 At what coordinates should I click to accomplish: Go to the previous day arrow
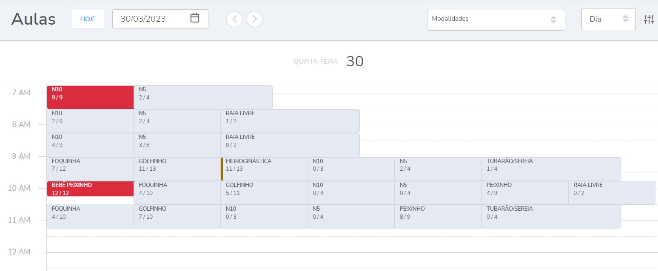[x=234, y=19]
